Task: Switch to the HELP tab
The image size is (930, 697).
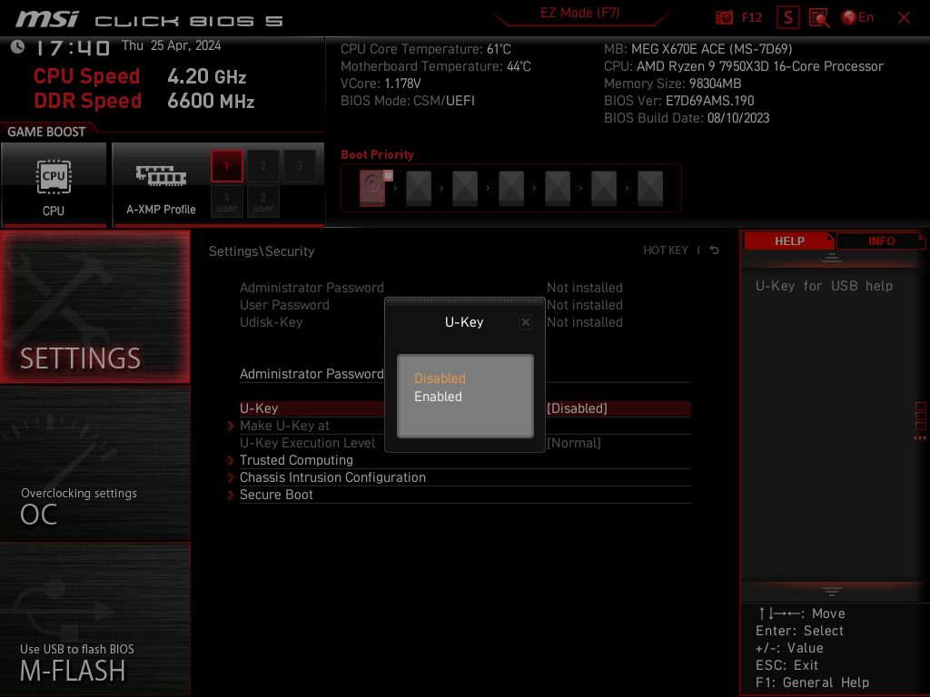Action: (x=789, y=241)
